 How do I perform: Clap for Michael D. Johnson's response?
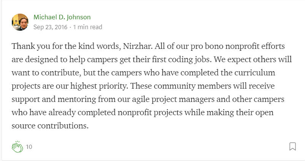tap(17, 147)
